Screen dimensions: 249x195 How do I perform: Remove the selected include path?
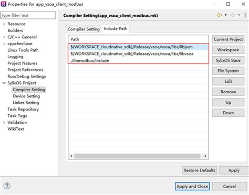228,92
